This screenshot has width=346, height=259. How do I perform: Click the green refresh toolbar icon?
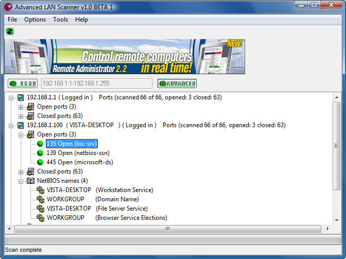point(10,31)
